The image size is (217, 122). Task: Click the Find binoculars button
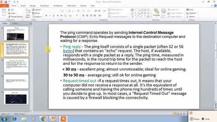tap(190, 10)
